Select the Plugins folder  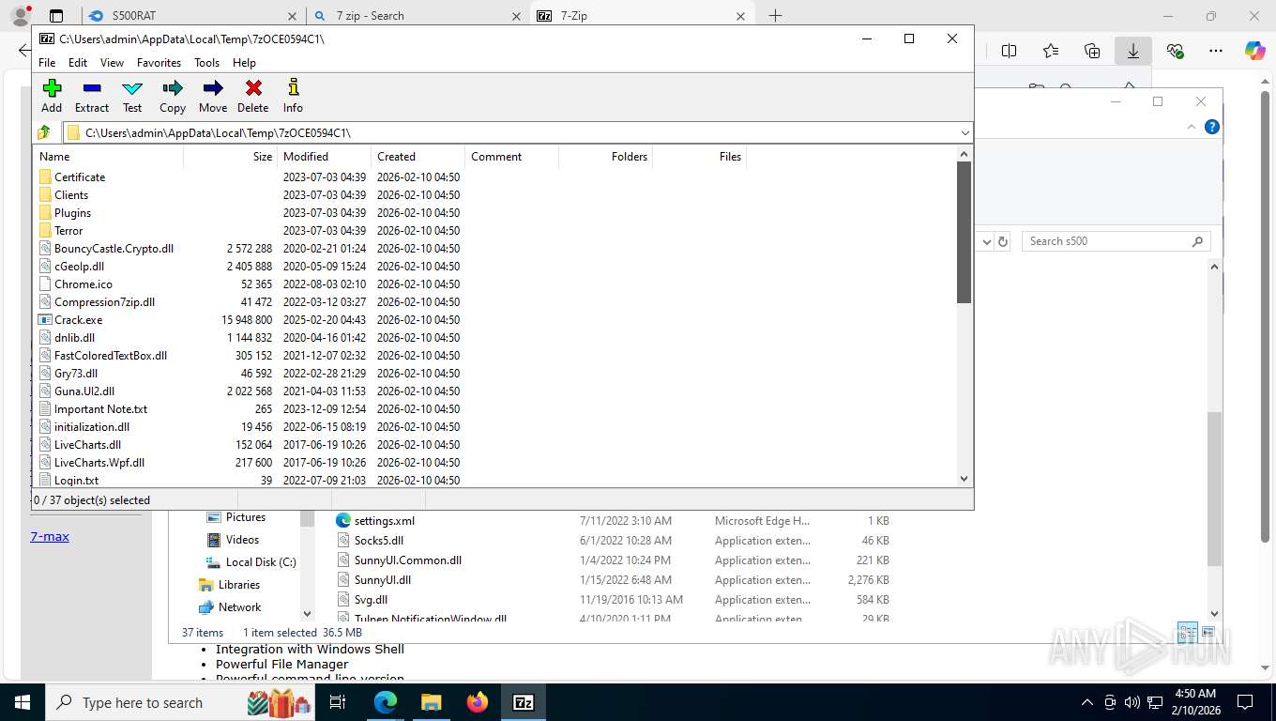click(x=72, y=213)
